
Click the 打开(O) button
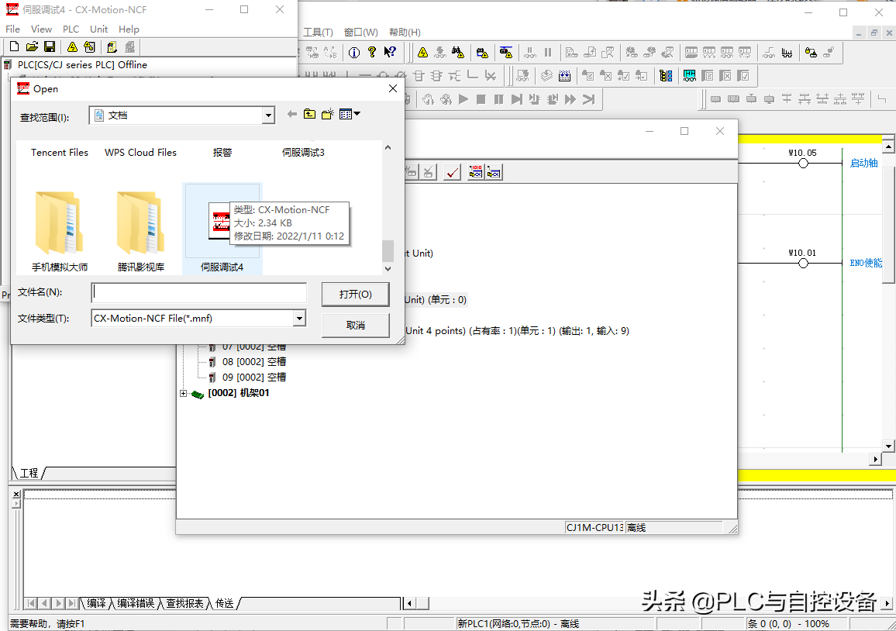tap(355, 295)
